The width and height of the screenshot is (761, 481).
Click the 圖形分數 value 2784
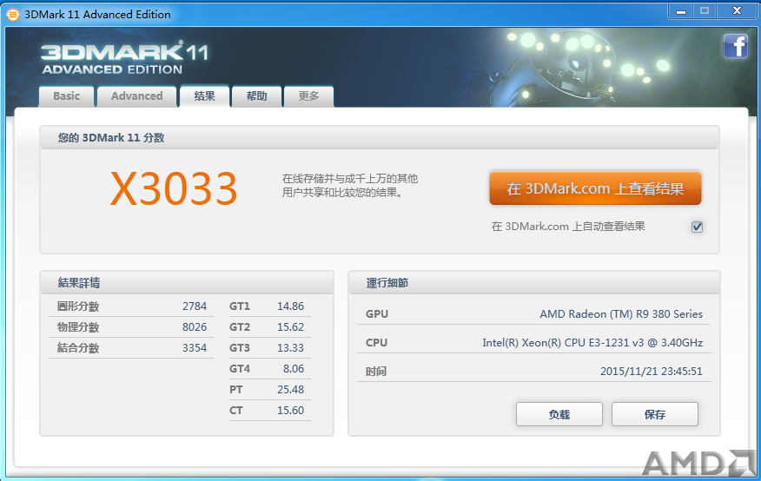pyautogui.click(x=195, y=306)
